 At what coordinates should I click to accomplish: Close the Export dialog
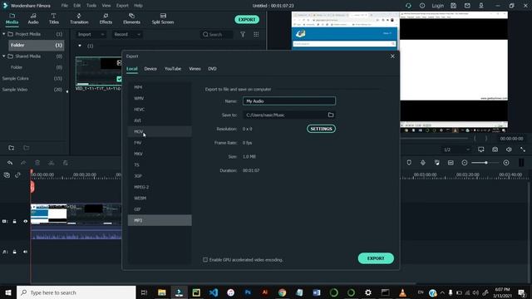click(x=392, y=56)
